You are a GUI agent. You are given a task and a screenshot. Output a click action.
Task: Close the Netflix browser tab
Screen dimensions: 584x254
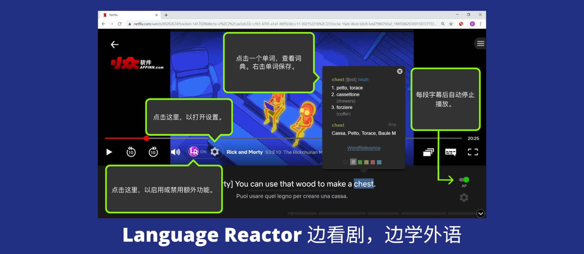coord(157,15)
